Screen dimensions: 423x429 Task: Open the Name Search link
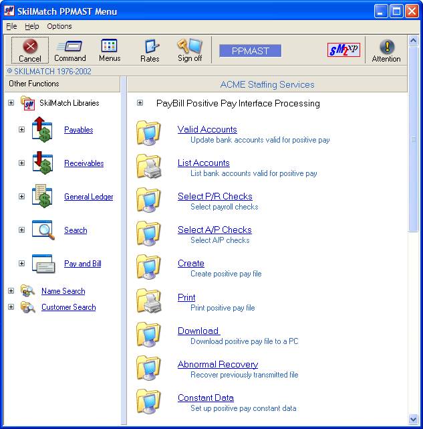(x=63, y=291)
